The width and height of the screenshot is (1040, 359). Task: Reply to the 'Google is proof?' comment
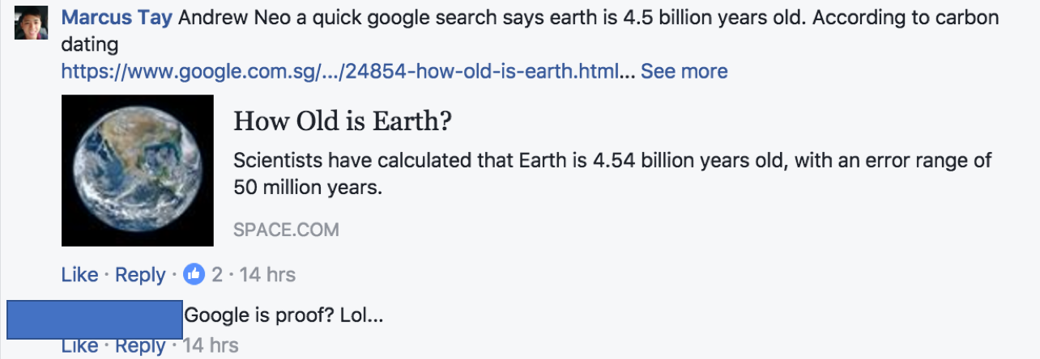coord(140,346)
